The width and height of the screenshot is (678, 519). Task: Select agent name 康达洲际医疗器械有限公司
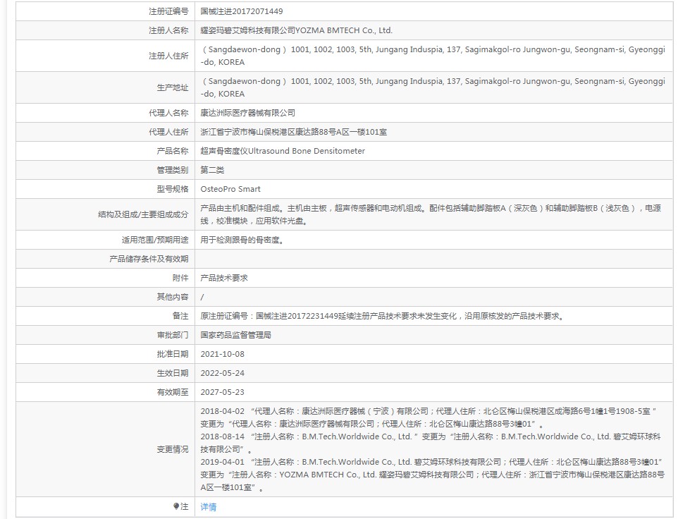[248, 113]
